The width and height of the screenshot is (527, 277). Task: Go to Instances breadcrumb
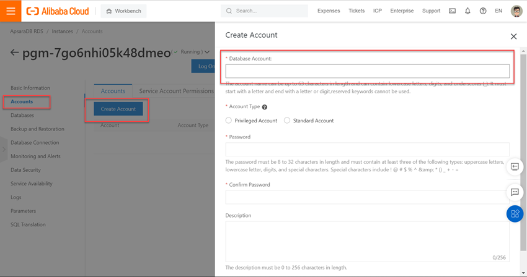click(62, 31)
